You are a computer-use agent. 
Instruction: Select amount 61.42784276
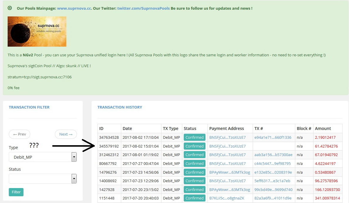click(x=326, y=146)
